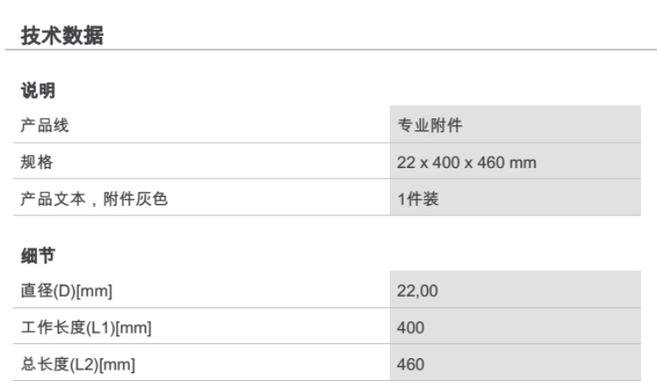
Task: Select the 400 working length value
Action: [411, 327]
